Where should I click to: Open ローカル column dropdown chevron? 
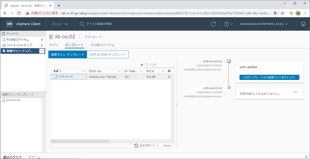click(141, 71)
